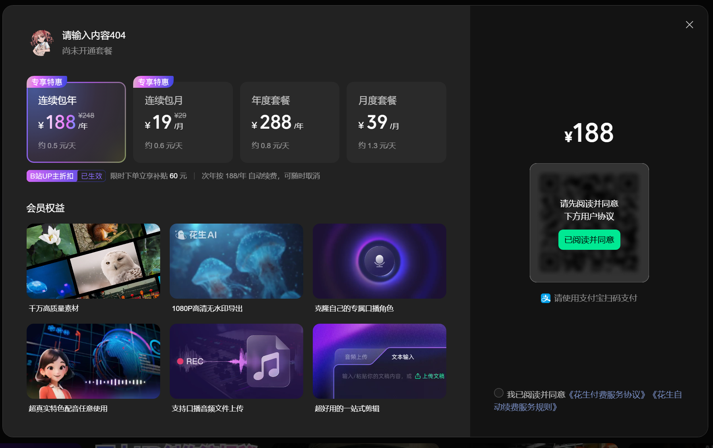Click the 尚未开通套餐 status text
713x448 pixels.
click(87, 51)
